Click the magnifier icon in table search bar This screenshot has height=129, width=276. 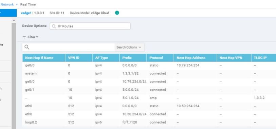coord(27,47)
